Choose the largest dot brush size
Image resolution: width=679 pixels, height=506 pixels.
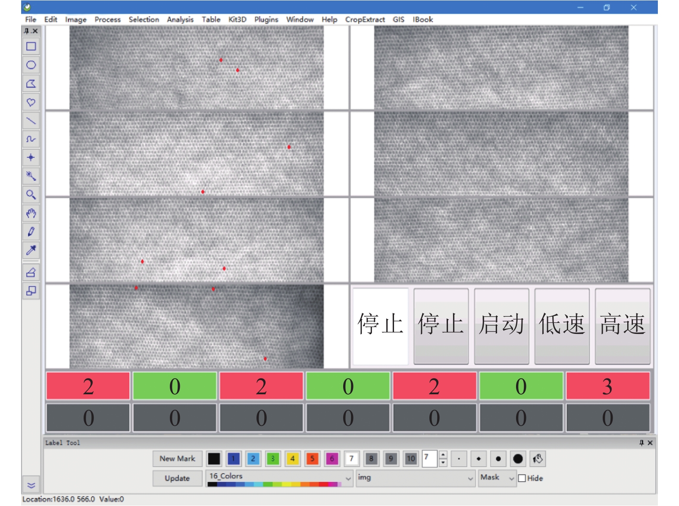click(518, 459)
